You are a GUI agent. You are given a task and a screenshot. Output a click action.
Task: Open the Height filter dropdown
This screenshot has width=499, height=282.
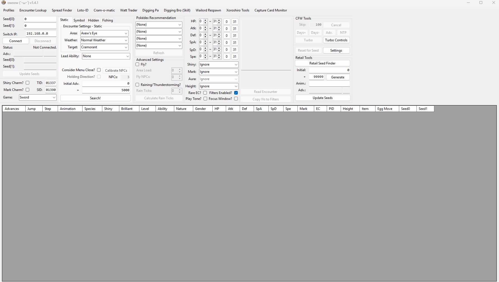point(219,86)
